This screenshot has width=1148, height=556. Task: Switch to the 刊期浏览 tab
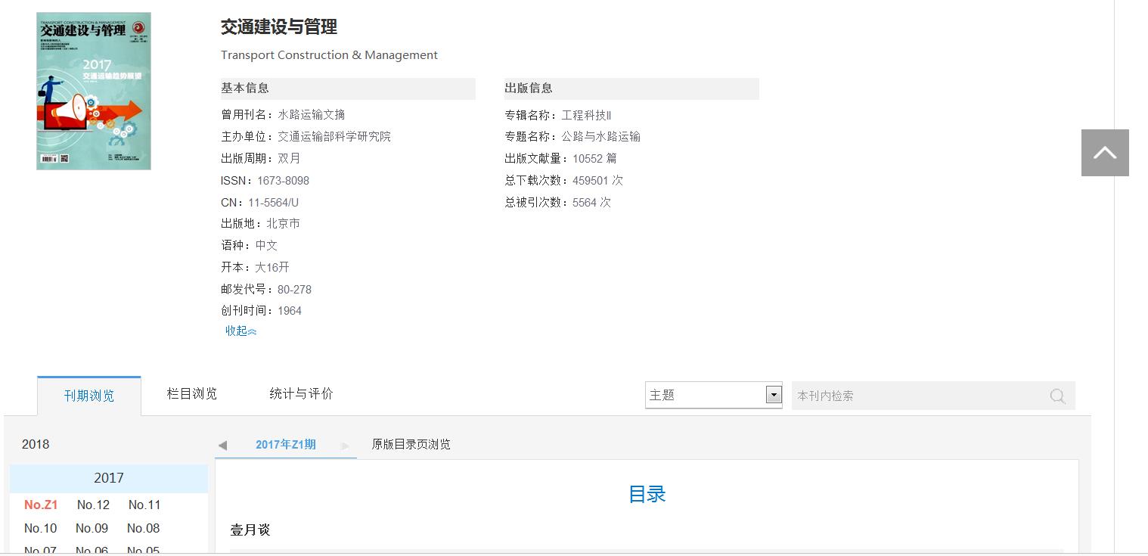(89, 396)
